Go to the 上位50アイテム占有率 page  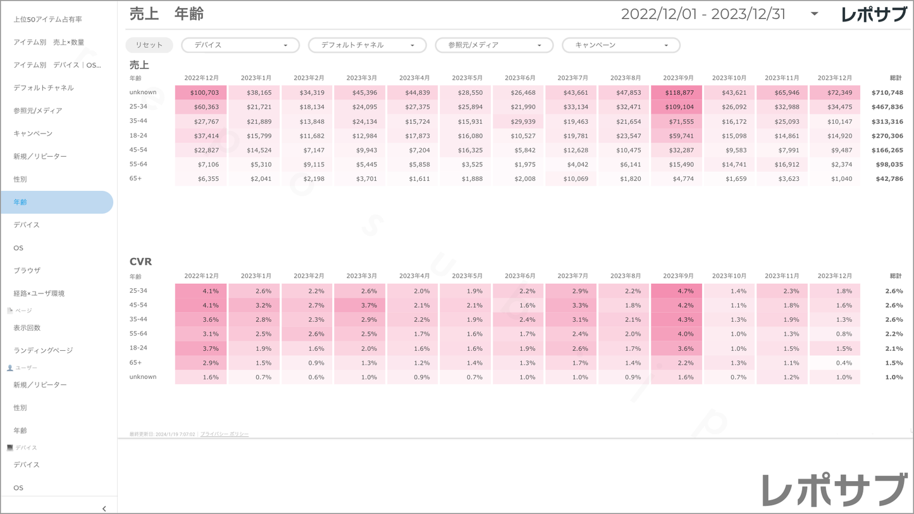click(48, 20)
